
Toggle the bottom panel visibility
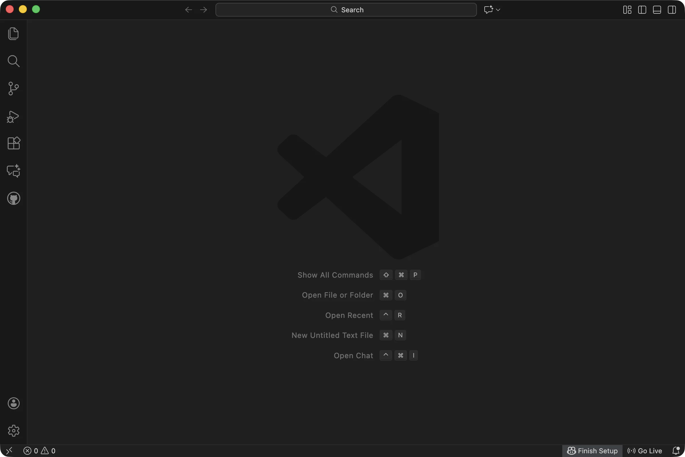[657, 10]
